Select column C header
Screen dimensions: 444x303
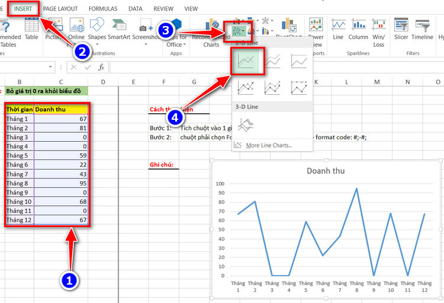pos(61,82)
